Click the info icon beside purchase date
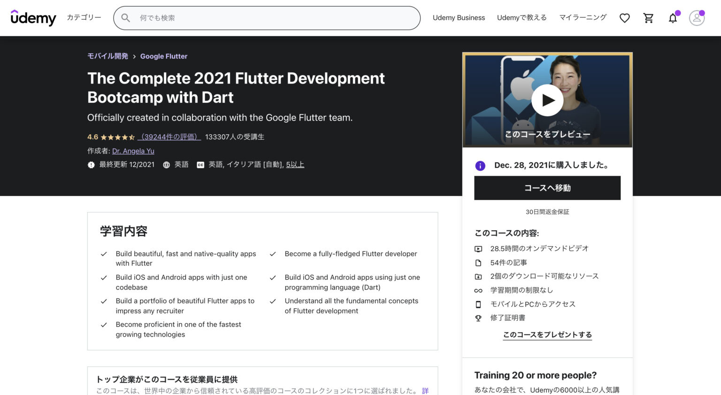Screen dimensions: 721x395 tap(480, 166)
